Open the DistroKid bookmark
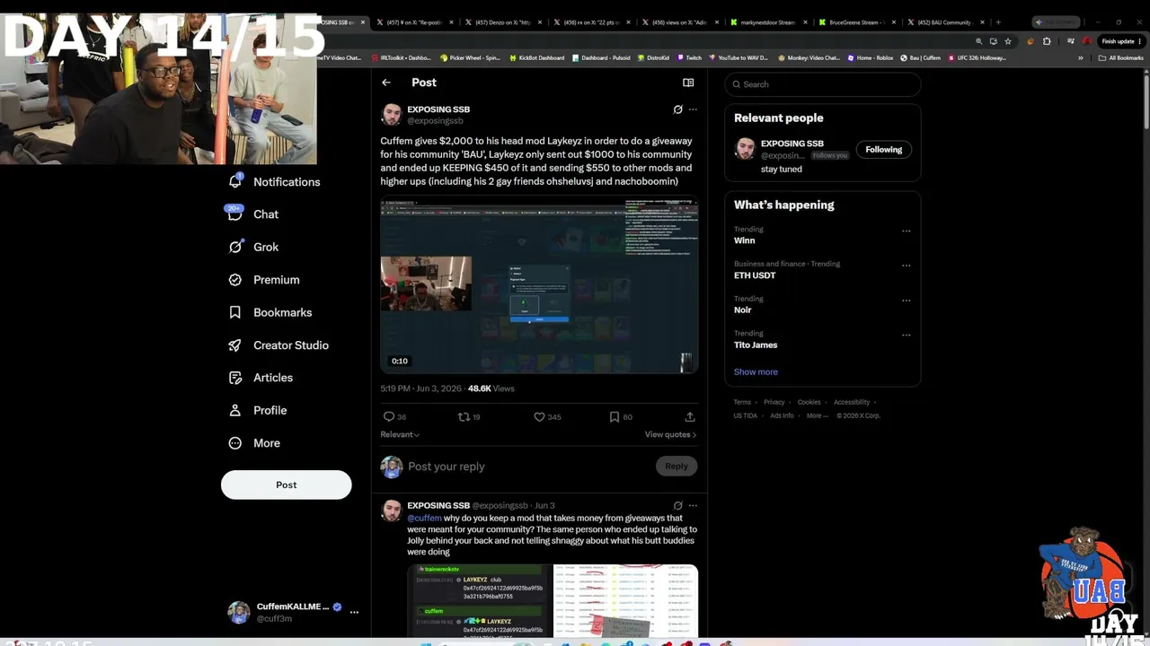The height and width of the screenshot is (646, 1150). pos(653,57)
